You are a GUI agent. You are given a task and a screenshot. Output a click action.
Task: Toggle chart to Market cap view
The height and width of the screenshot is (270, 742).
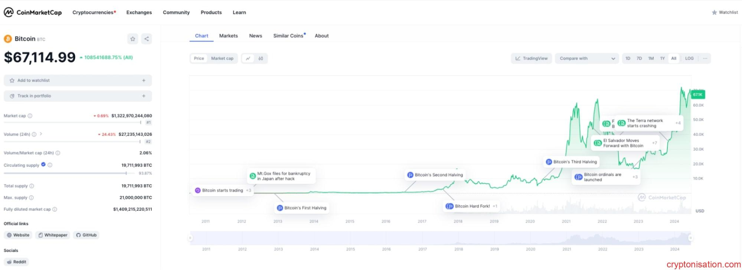click(x=222, y=58)
